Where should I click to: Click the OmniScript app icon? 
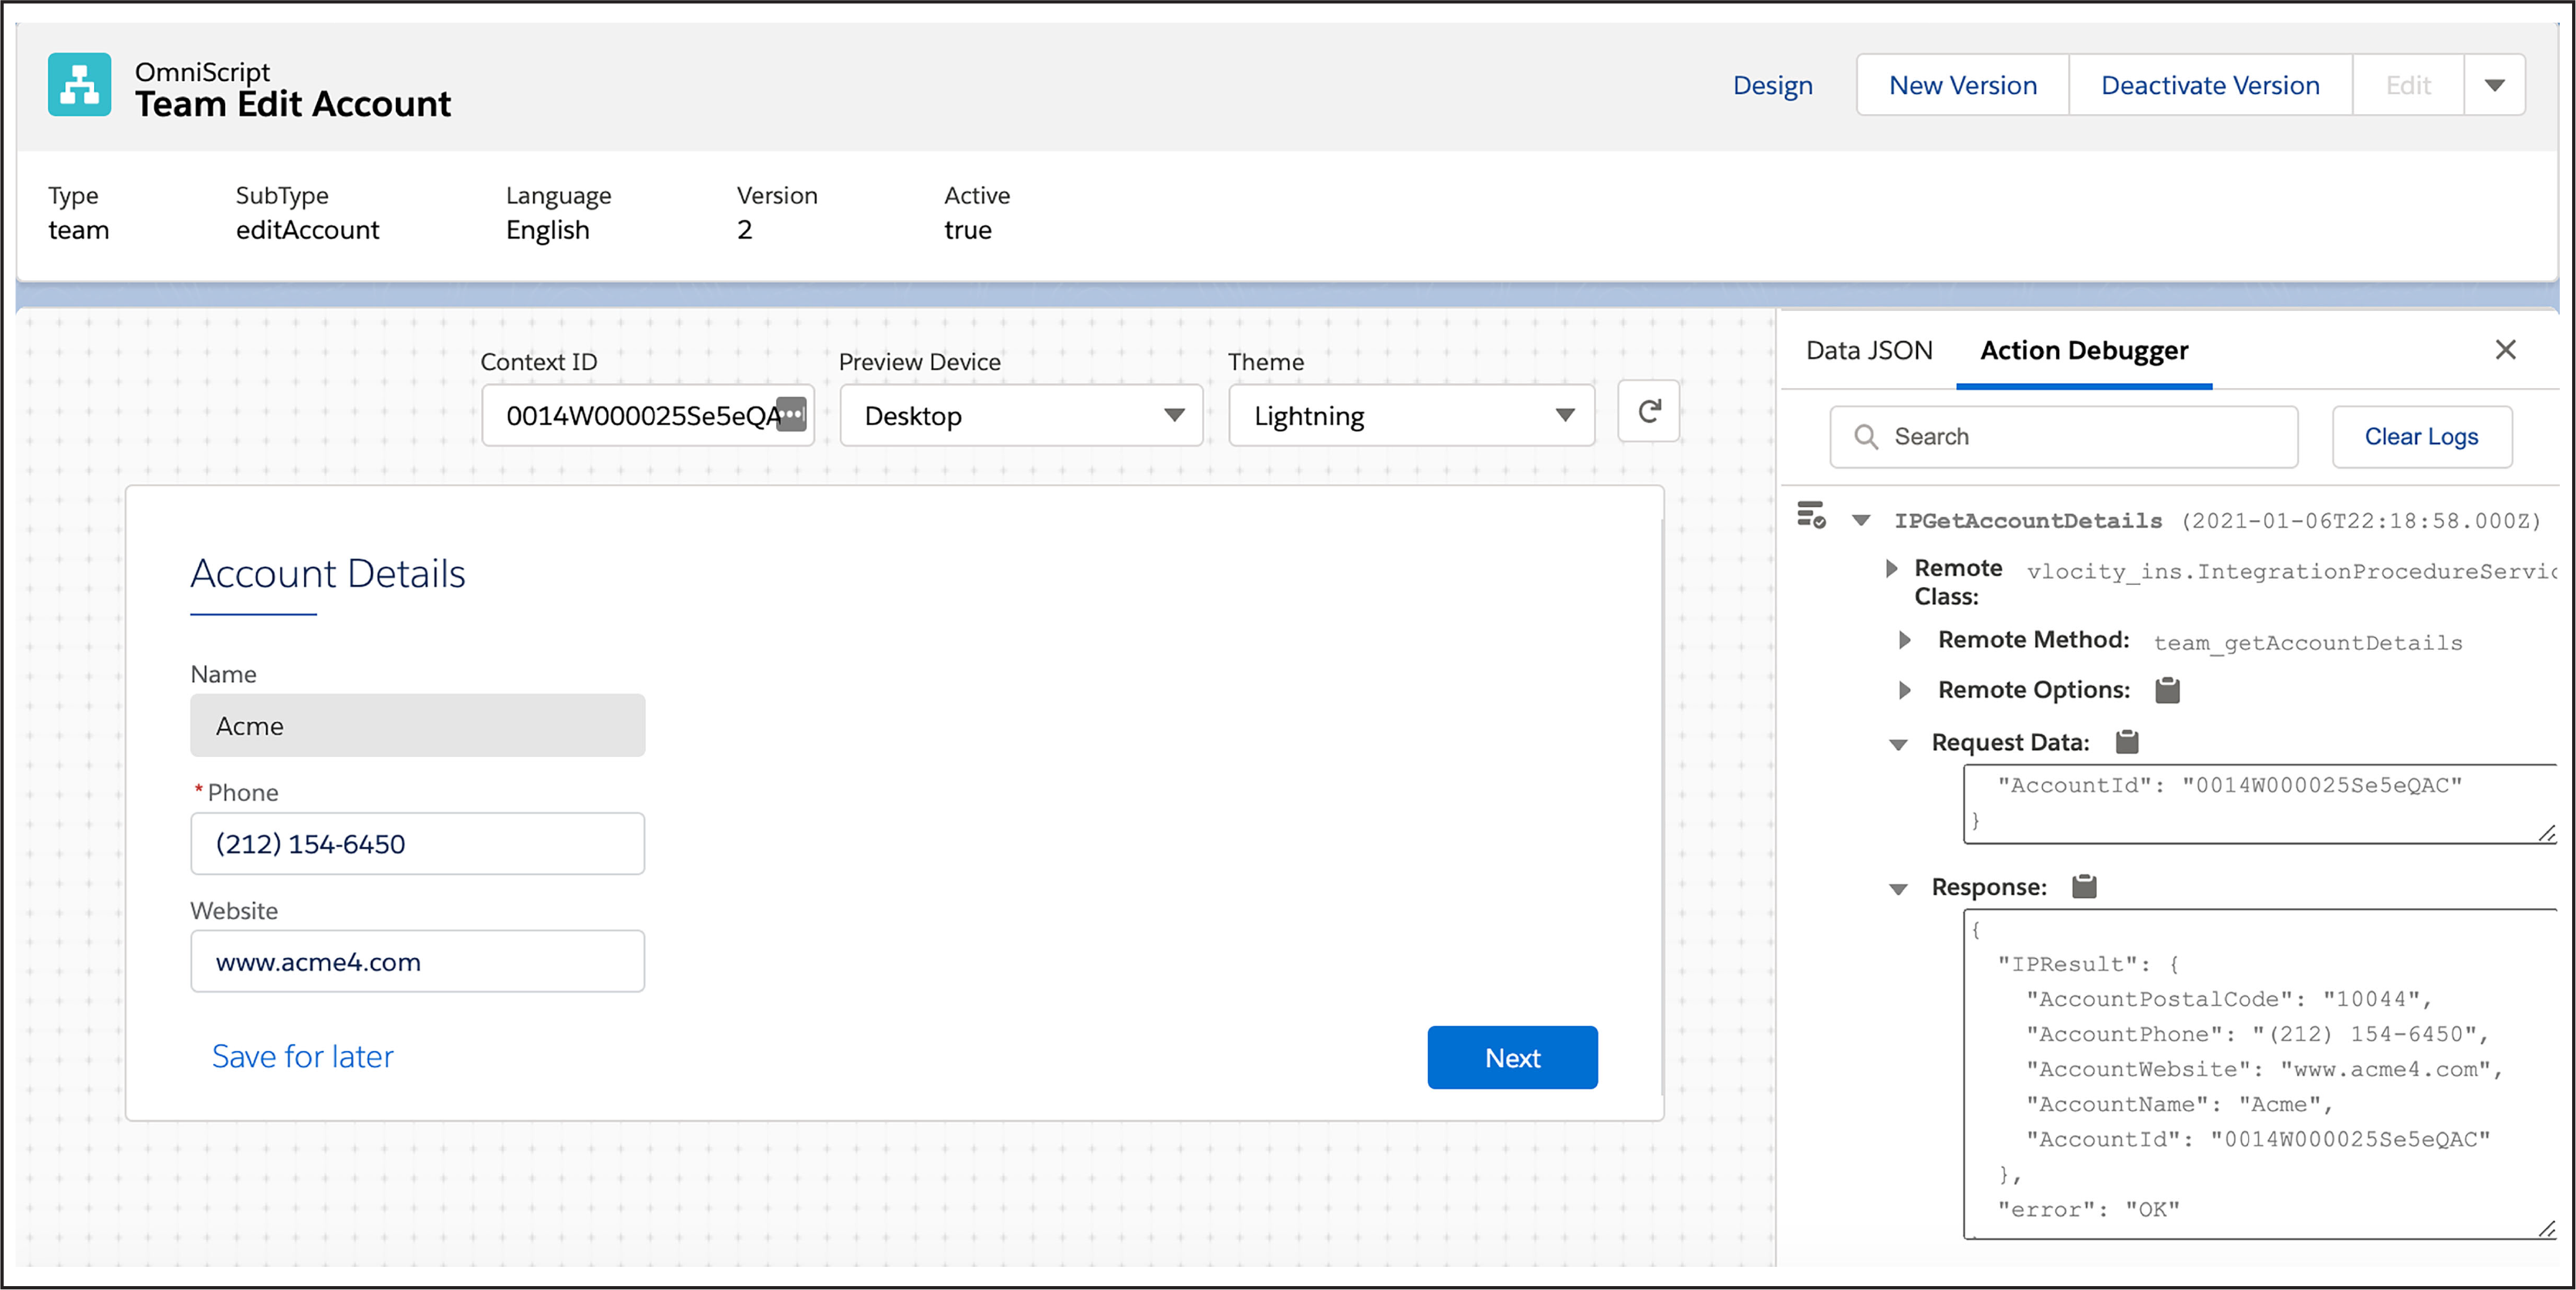[x=79, y=85]
